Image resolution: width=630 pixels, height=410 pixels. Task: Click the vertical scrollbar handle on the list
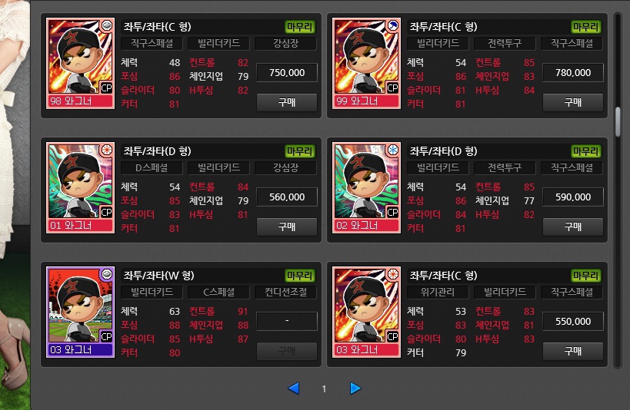click(x=618, y=121)
